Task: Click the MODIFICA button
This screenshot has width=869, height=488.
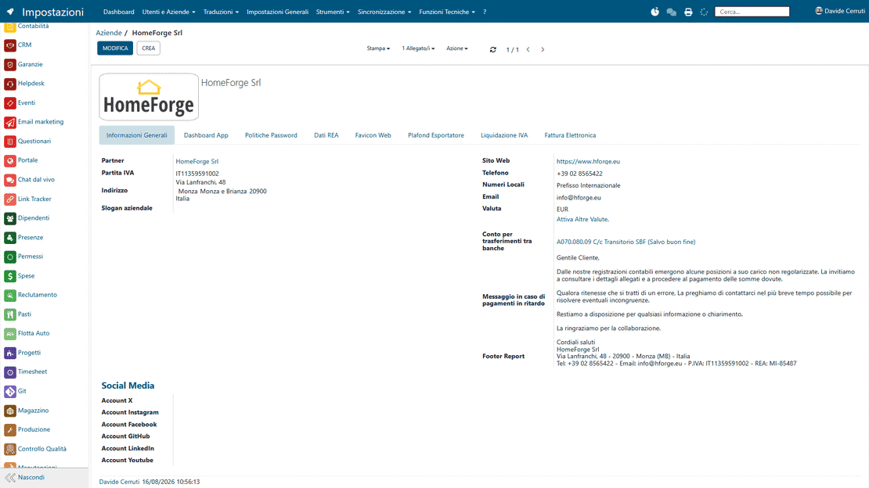Action: [115, 48]
